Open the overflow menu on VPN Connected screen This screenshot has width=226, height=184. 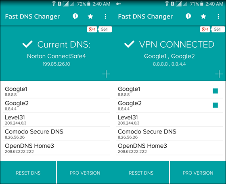click(218, 17)
